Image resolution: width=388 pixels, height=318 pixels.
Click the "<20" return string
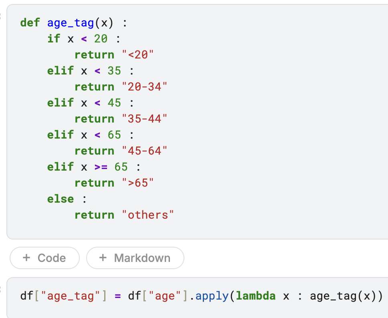(x=138, y=54)
